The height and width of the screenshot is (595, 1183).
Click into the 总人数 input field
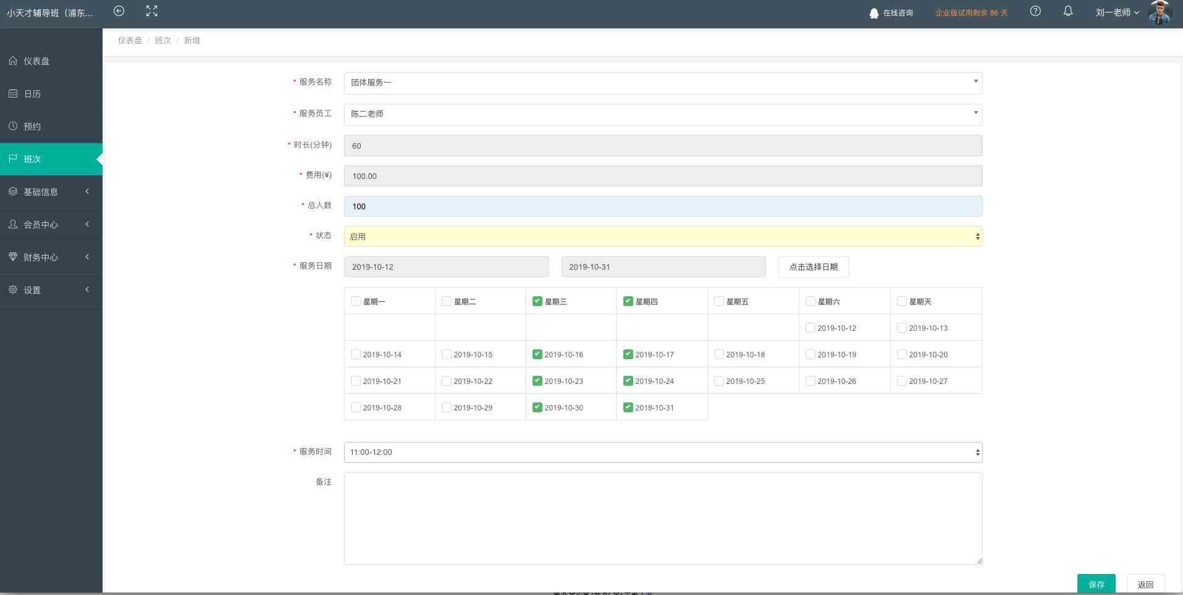(662, 206)
